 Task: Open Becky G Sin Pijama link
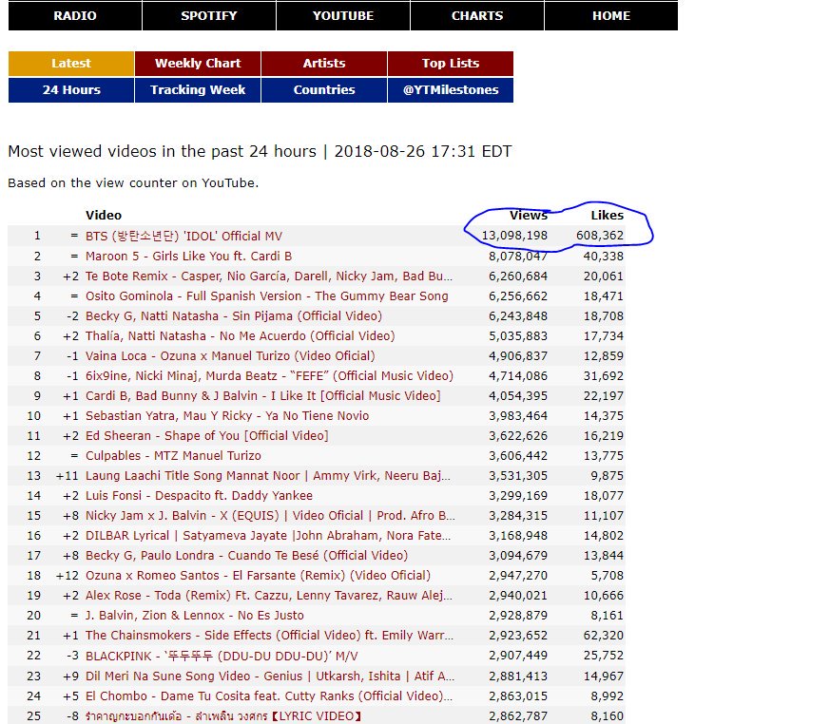[234, 316]
